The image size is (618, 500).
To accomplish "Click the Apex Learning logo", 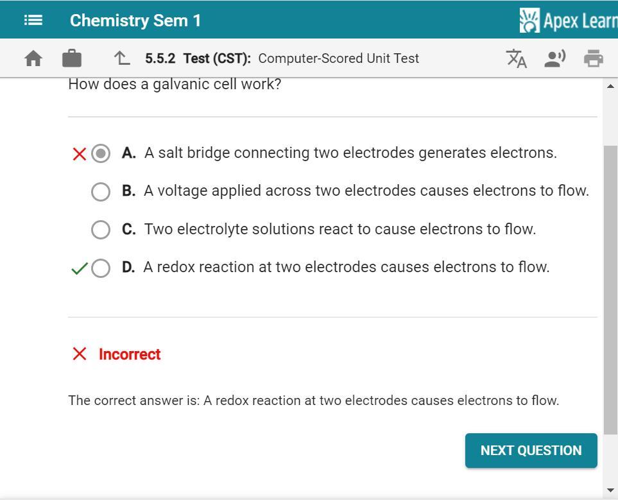I will click(x=568, y=21).
